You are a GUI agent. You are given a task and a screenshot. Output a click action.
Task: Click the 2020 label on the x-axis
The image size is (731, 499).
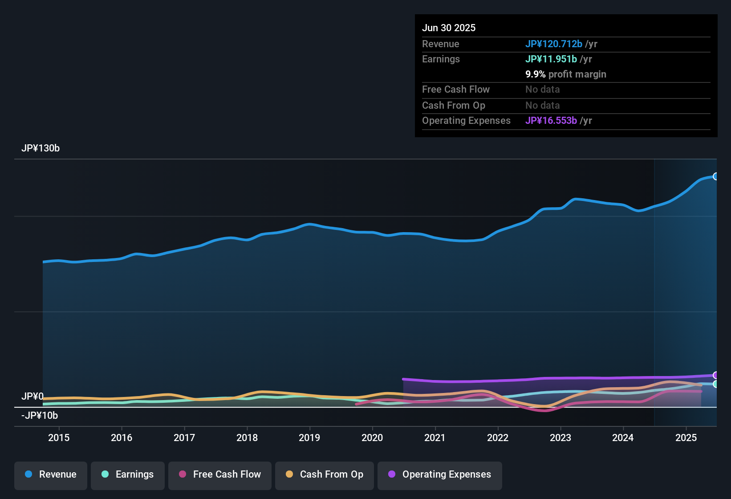tap(372, 438)
